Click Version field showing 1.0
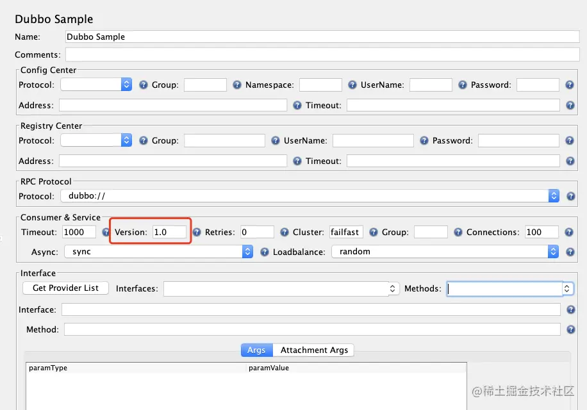587x410 pixels. coord(169,232)
